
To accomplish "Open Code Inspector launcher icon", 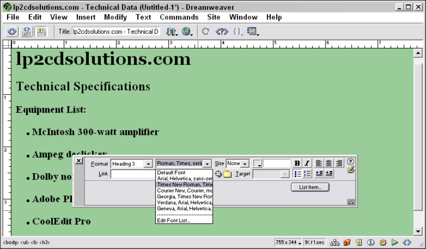I will pyautogui.click(x=407, y=242).
